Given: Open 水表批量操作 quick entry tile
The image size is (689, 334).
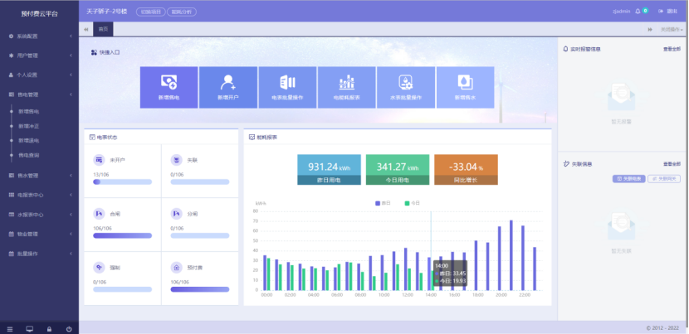Looking at the screenshot, I should (x=406, y=87).
